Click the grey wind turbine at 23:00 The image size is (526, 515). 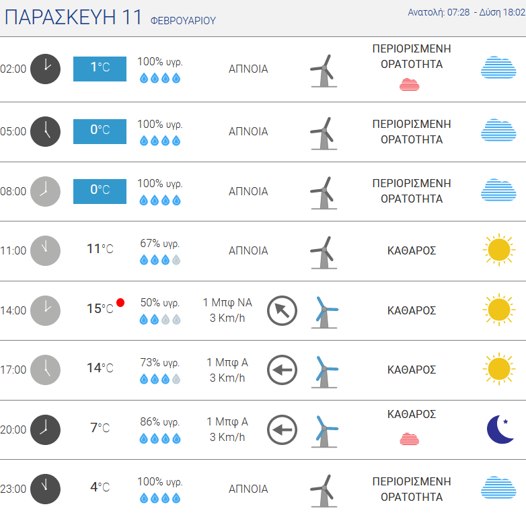tap(324, 491)
